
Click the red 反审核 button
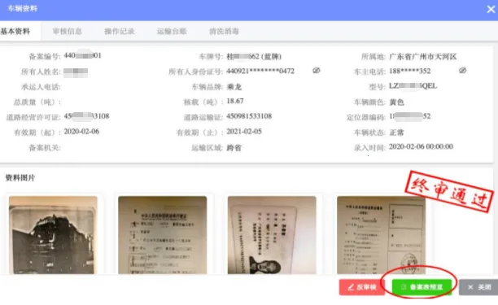click(x=362, y=287)
